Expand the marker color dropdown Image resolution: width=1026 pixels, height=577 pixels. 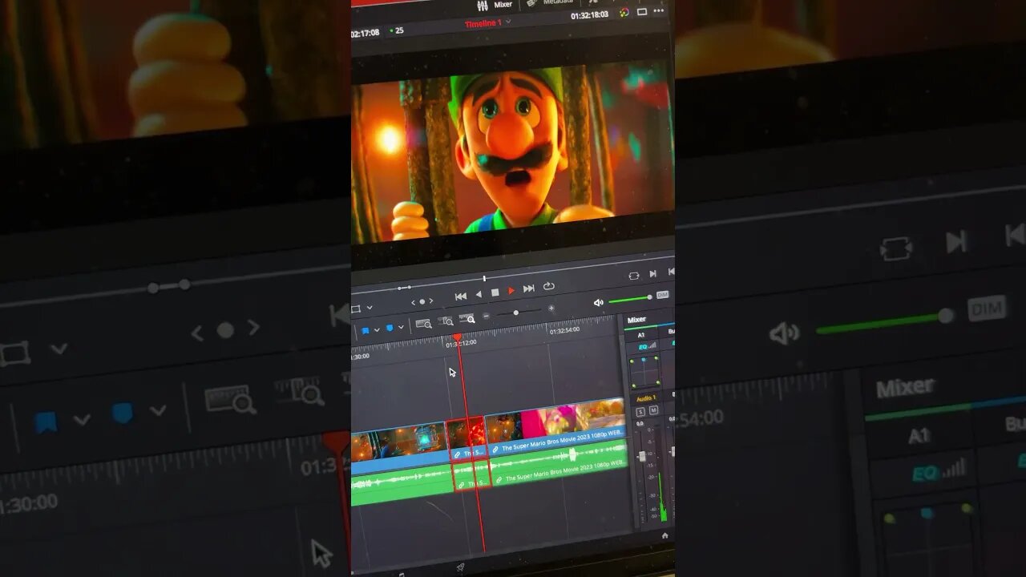click(x=401, y=327)
